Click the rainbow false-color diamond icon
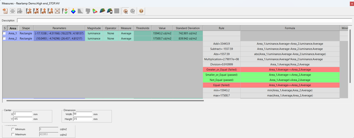Viewport: 354px width, 138px height. point(73,11)
